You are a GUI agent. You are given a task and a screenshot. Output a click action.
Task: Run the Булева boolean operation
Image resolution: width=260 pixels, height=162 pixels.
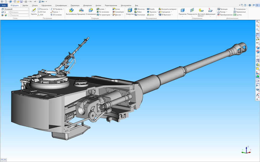tap(100, 9)
